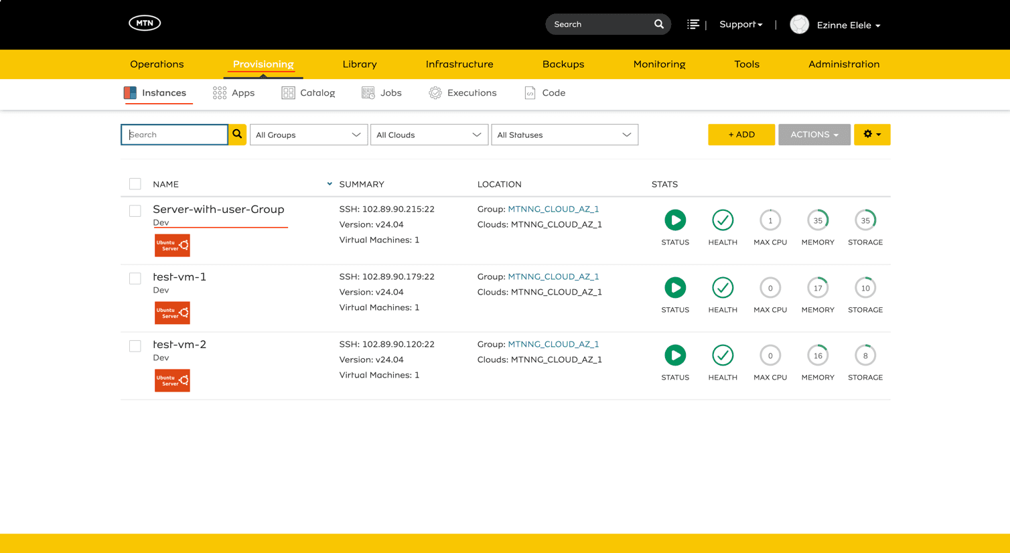
Task: Open the Ezinne Elele user menu
Action: point(849,25)
